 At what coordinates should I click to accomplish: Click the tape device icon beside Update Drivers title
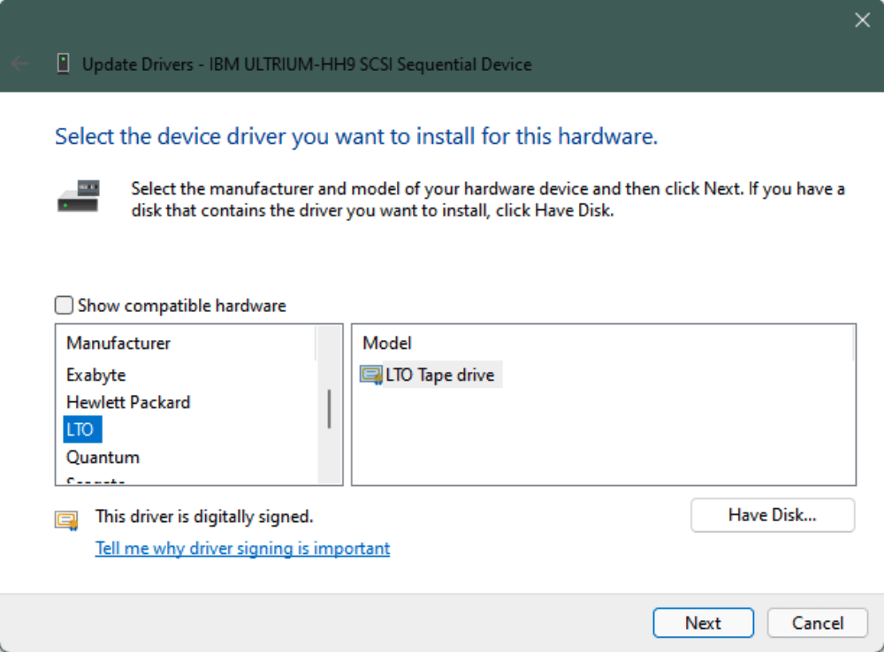(63, 64)
